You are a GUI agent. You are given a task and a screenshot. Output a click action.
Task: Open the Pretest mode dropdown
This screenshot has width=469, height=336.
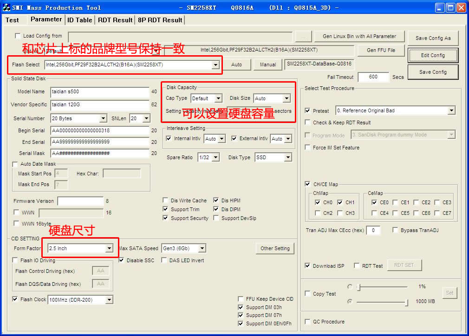(x=451, y=110)
